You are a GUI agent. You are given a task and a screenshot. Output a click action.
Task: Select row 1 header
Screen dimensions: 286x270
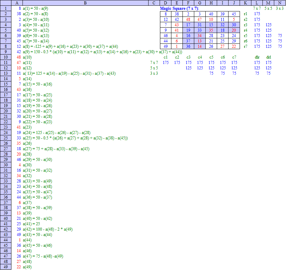click(x=6, y=8)
